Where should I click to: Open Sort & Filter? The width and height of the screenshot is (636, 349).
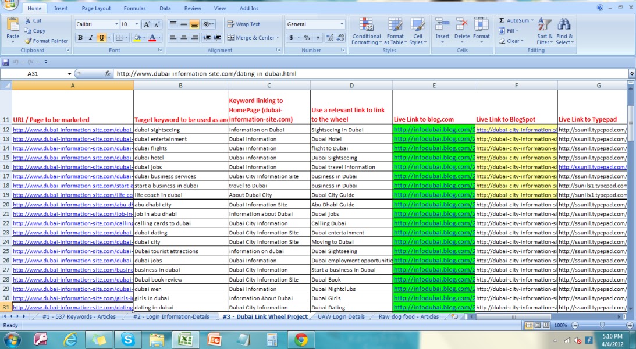coord(545,32)
